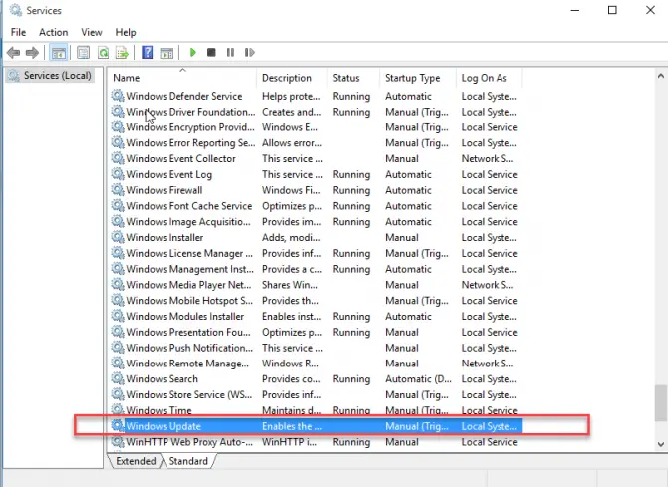This screenshot has height=487, width=668.
Task: Click gear icon beside Windows Modules Installer
Action: click(x=118, y=316)
